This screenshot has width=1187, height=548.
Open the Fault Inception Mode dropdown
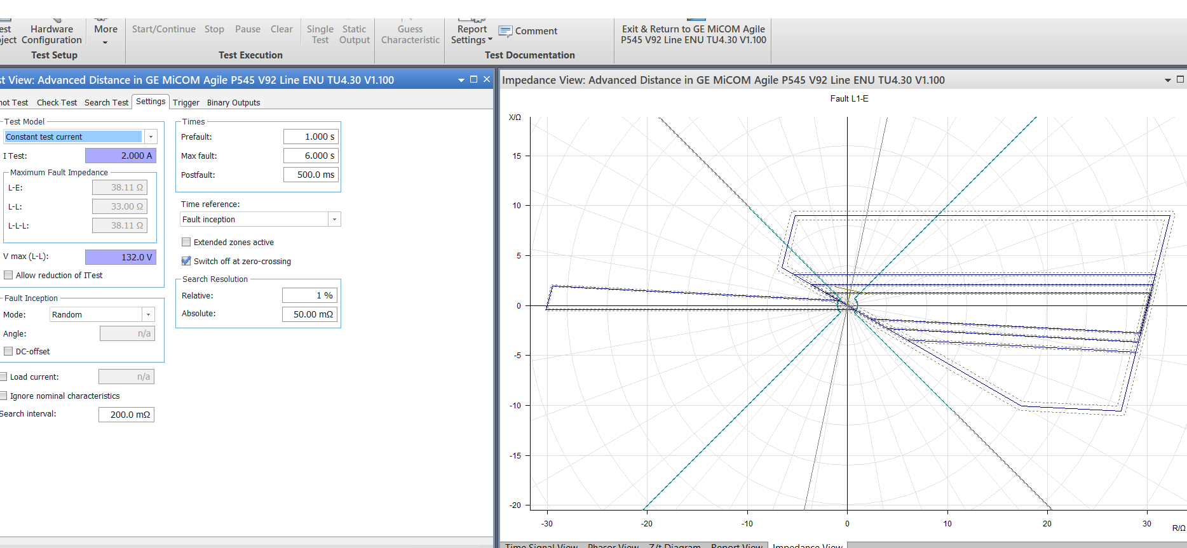(x=148, y=314)
